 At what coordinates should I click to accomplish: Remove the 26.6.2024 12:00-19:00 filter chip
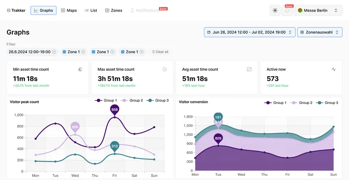(54, 52)
